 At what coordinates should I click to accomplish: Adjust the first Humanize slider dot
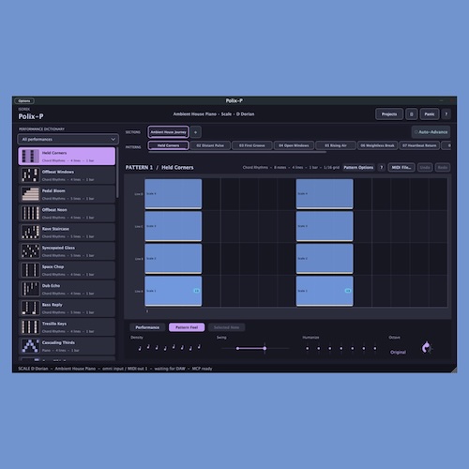(308, 348)
